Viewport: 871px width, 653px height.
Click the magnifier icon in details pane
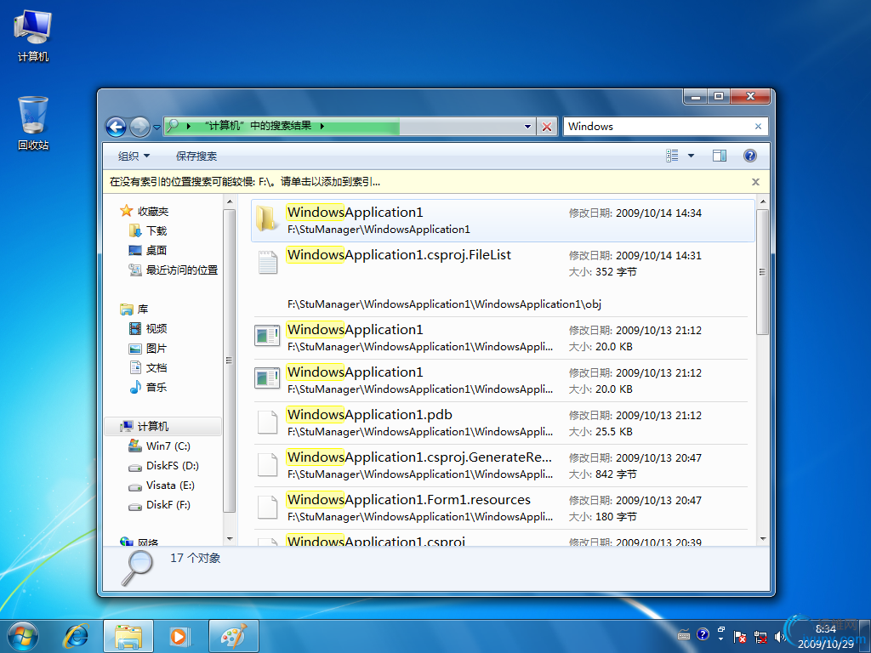tap(137, 568)
